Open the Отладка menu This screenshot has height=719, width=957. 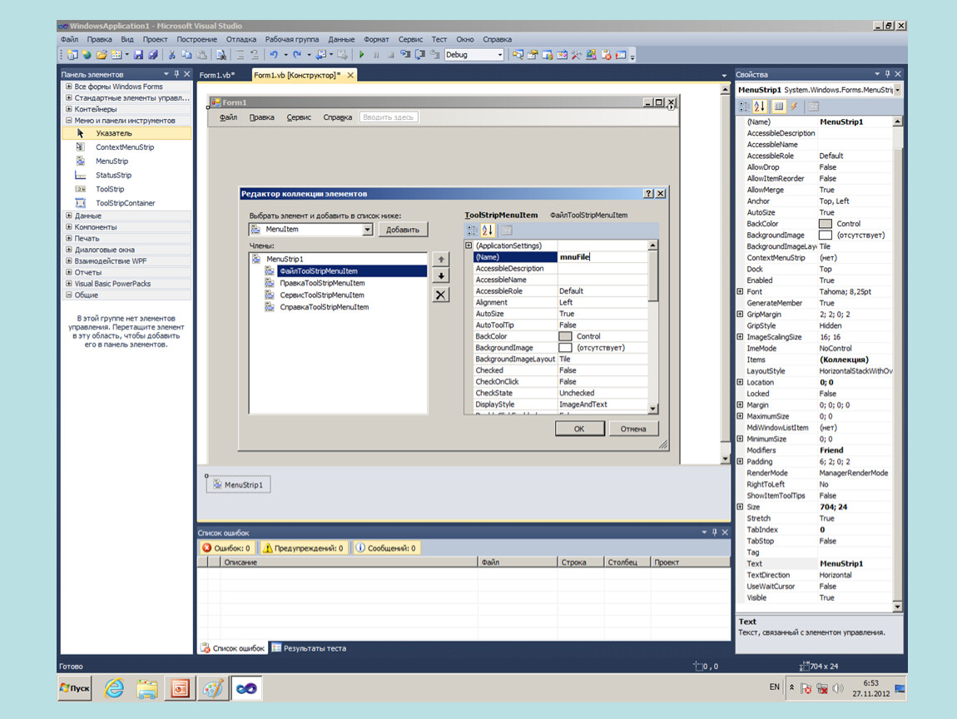point(240,39)
